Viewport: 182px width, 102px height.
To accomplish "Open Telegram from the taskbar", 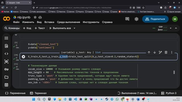I will pos(112,99).
